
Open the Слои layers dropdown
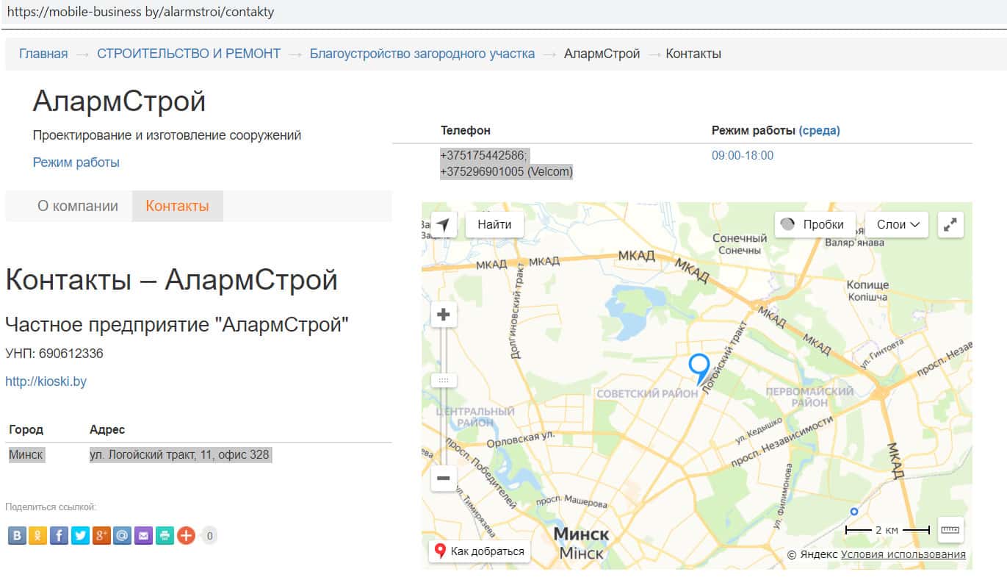(x=897, y=225)
